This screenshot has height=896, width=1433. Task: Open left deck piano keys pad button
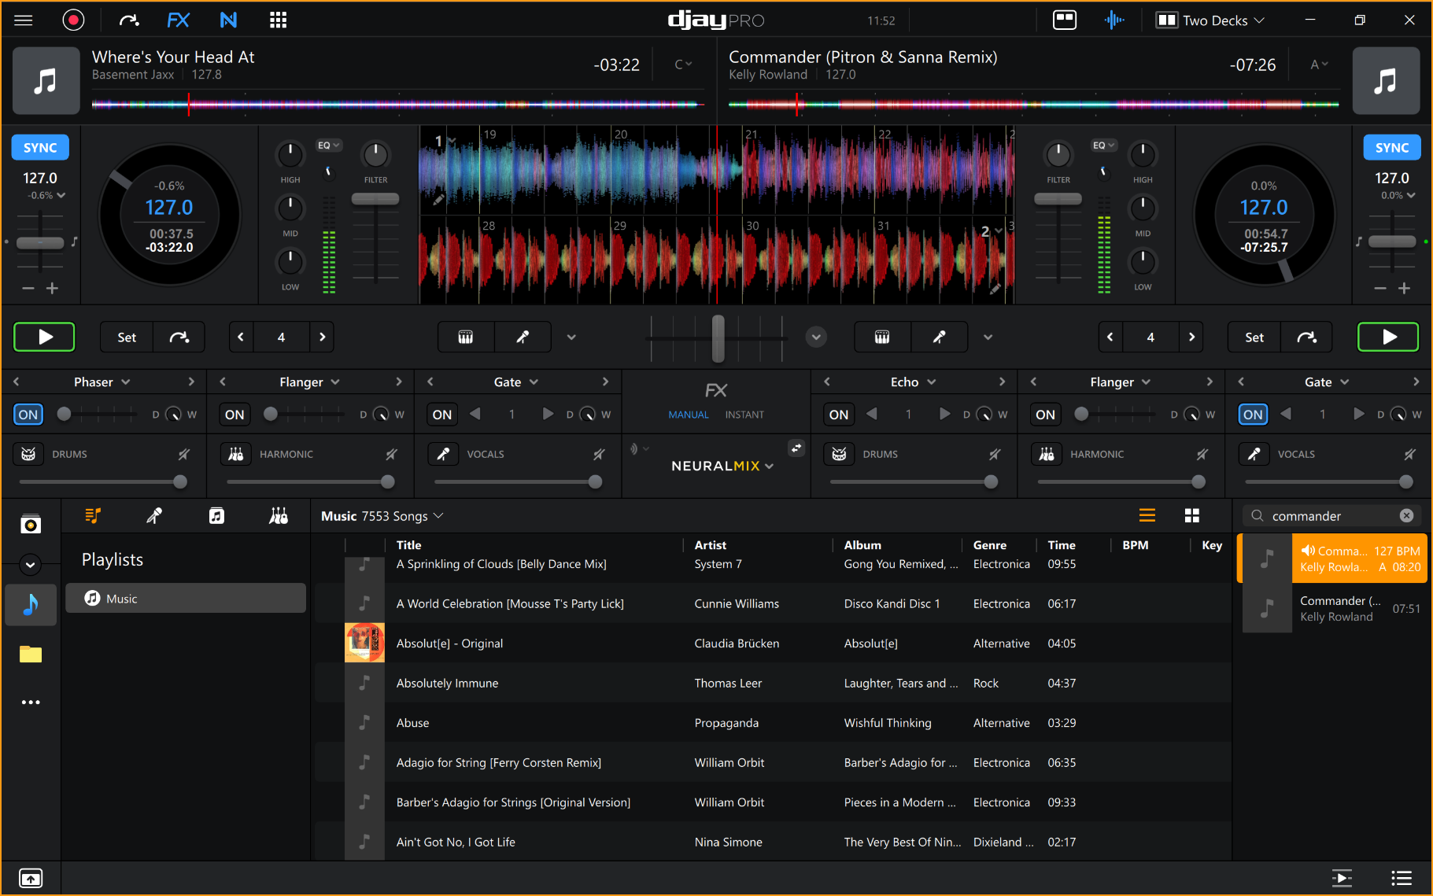pos(466,337)
